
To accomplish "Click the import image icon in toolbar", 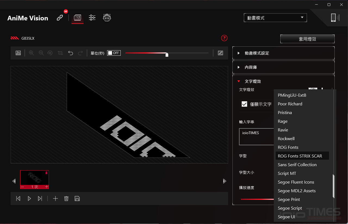I will tap(18, 53).
